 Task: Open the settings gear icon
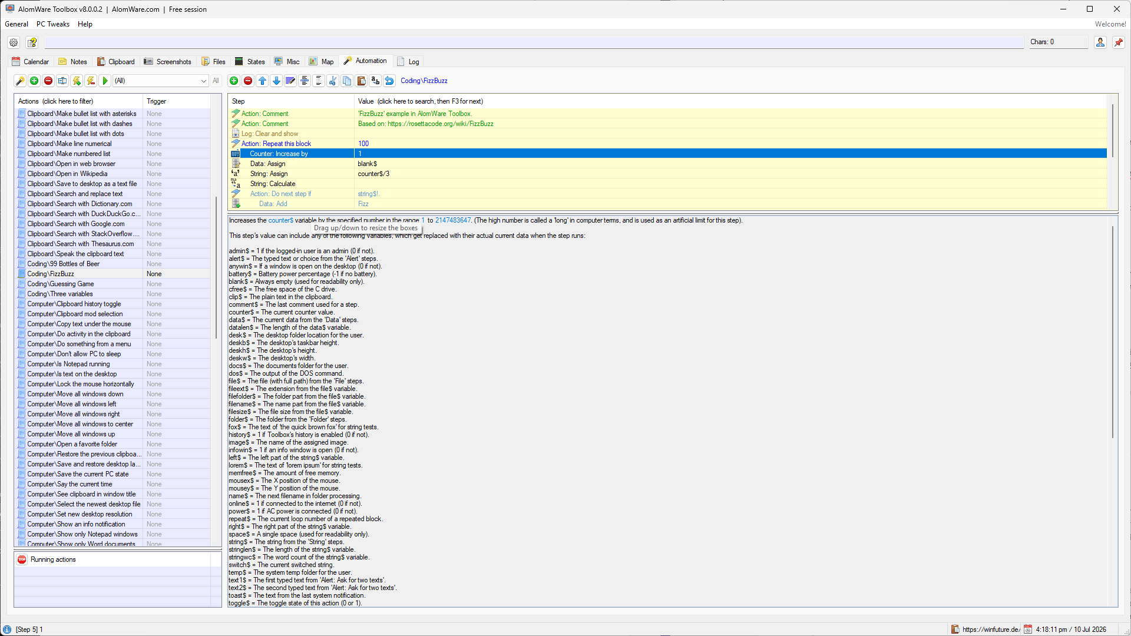pyautogui.click(x=14, y=42)
